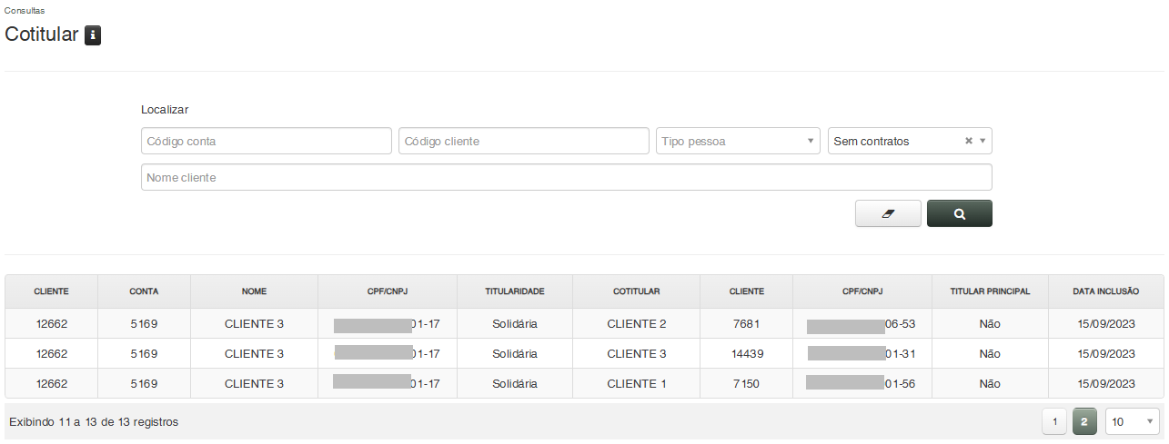This screenshot has height=444, width=1169.
Task: Select the row with cotitular CLIENTE 2
Action: click(637, 323)
